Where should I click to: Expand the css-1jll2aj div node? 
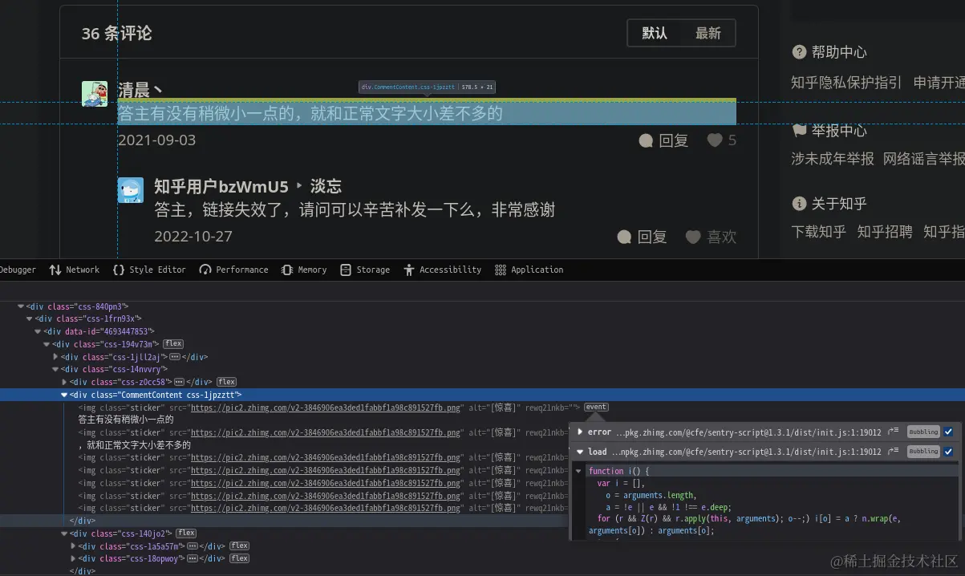pyautogui.click(x=55, y=357)
